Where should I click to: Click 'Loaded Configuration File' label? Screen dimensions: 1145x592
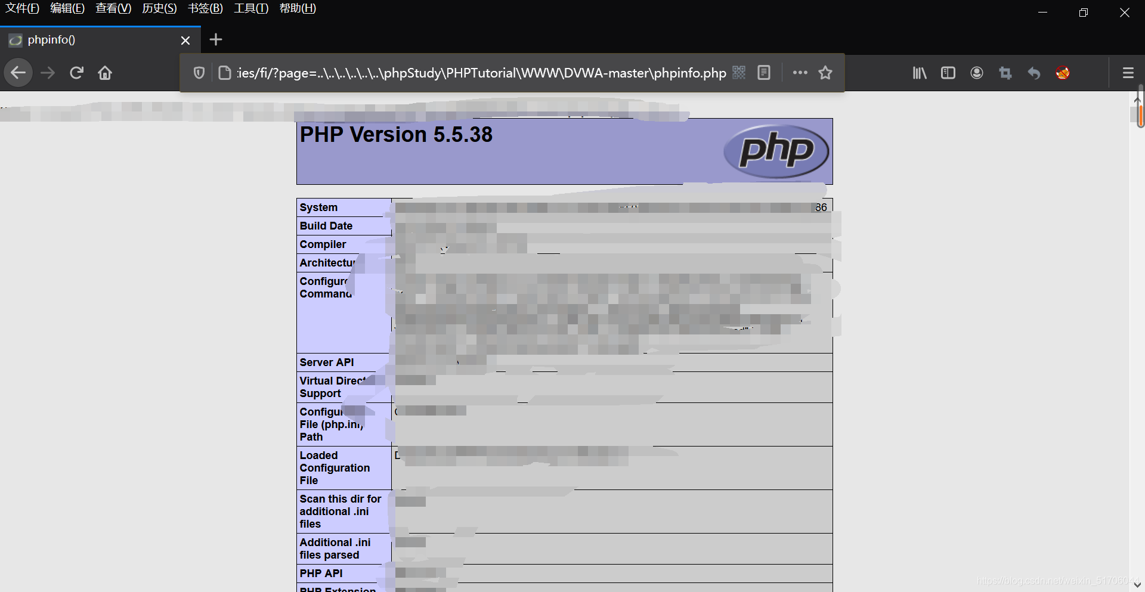[x=335, y=468]
